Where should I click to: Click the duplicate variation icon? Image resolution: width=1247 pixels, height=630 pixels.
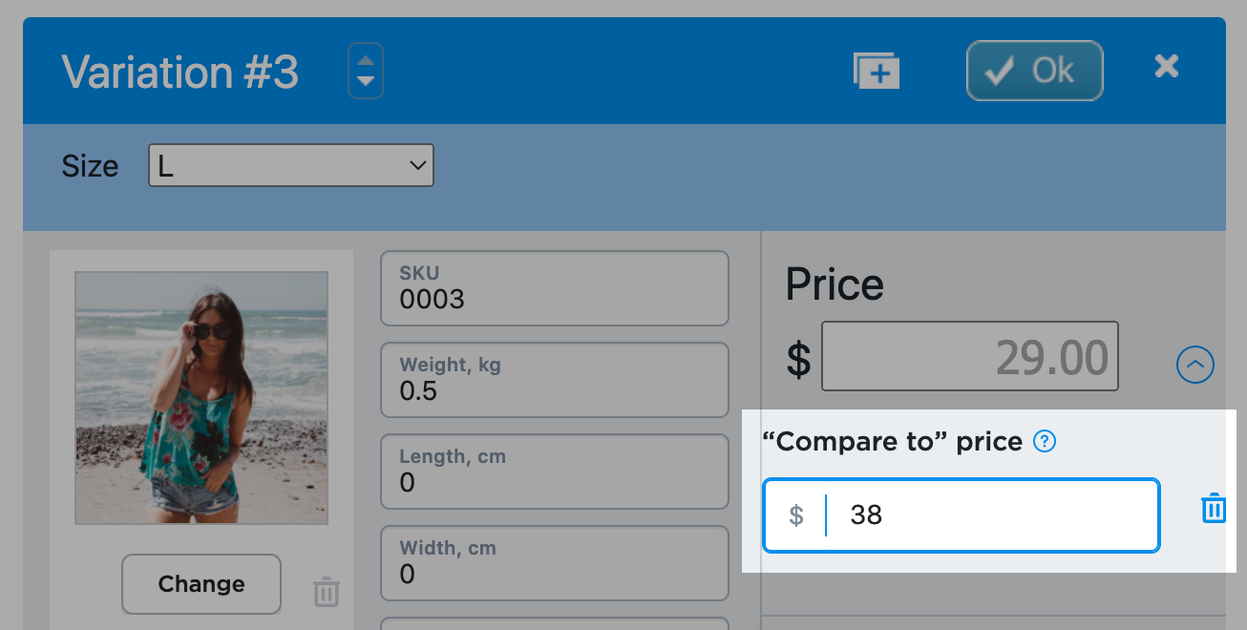coord(875,70)
